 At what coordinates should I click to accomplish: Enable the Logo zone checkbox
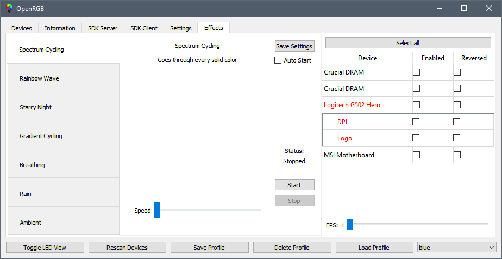[416, 138]
